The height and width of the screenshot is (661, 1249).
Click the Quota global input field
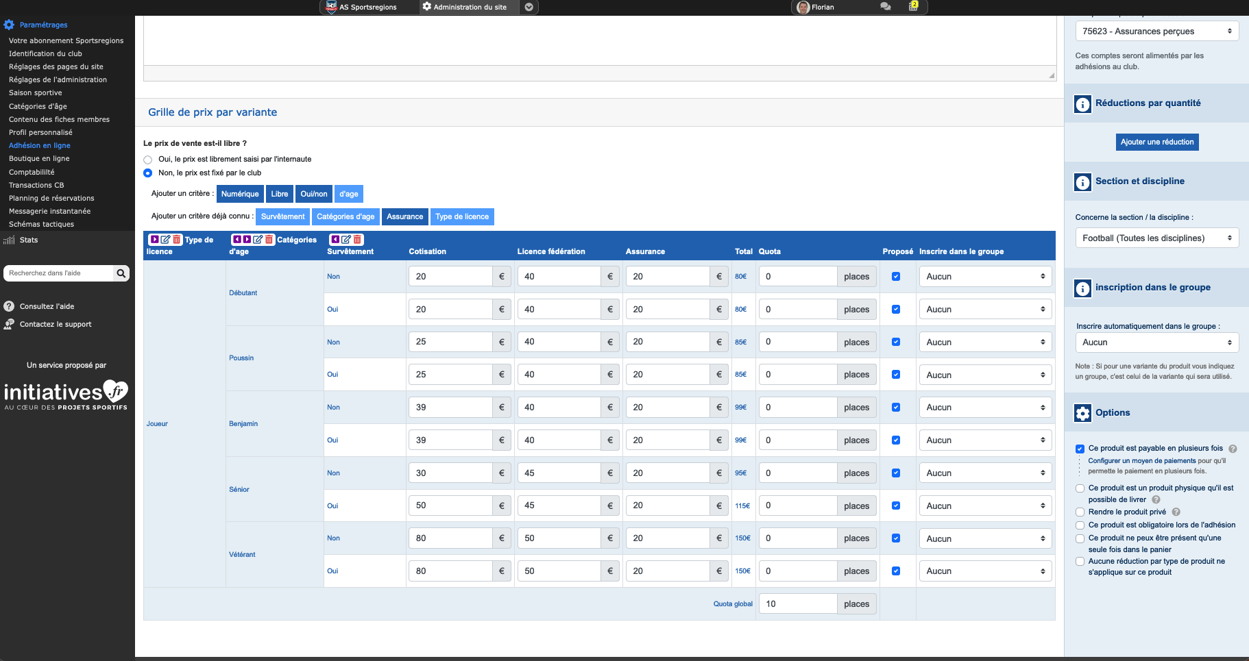(x=798, y=604)
